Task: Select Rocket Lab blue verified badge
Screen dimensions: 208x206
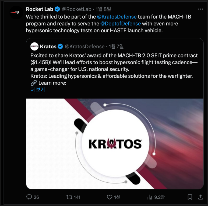Action: point(57,9)
